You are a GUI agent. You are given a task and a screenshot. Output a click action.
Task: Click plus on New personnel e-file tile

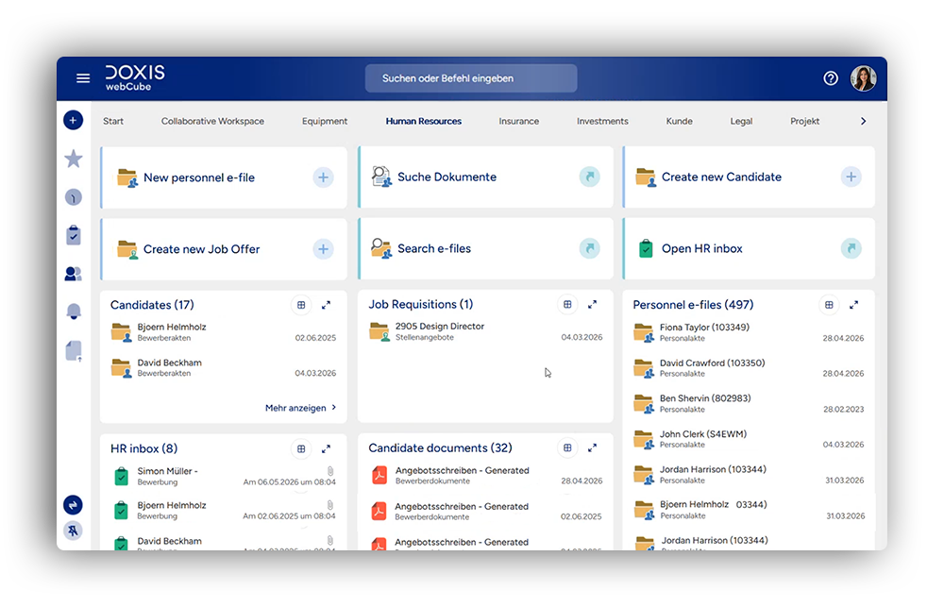[323, 177]
